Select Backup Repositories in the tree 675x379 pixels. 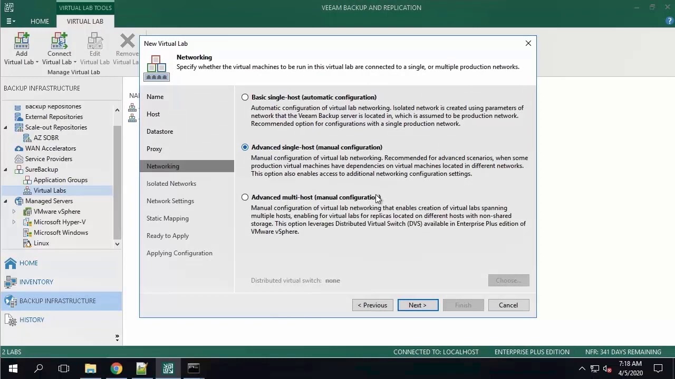(x=53, y=106)
